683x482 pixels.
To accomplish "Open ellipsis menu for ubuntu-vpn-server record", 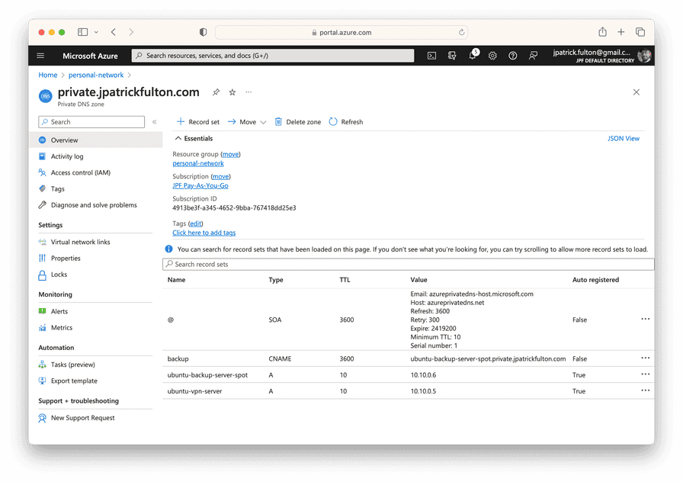I will pyautogui.click(x=645, y=390).
